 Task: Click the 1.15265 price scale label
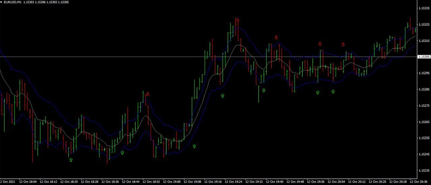click(423, 122)
